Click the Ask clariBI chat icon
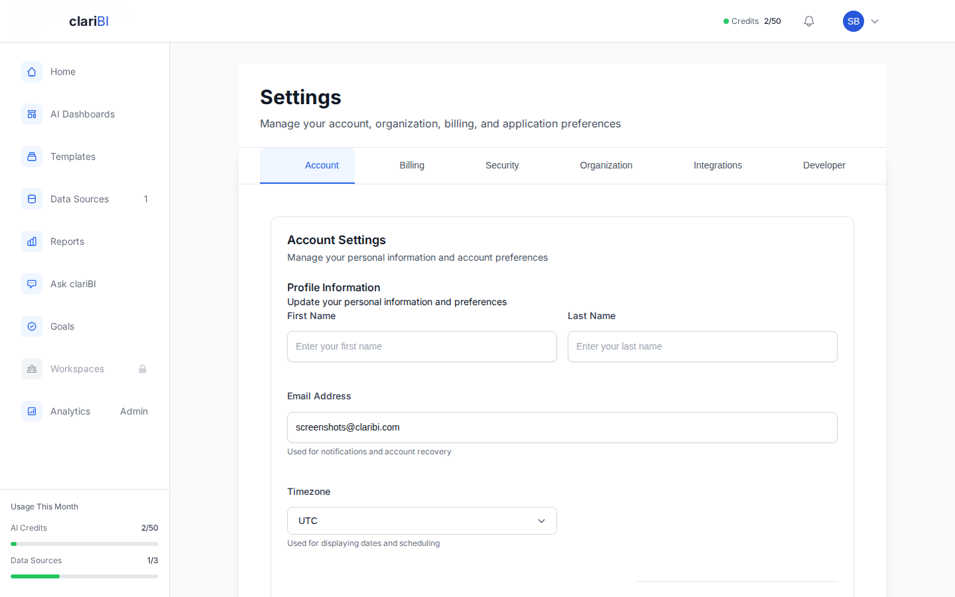Viewport: 955px width, 597px height. (32, 283)
